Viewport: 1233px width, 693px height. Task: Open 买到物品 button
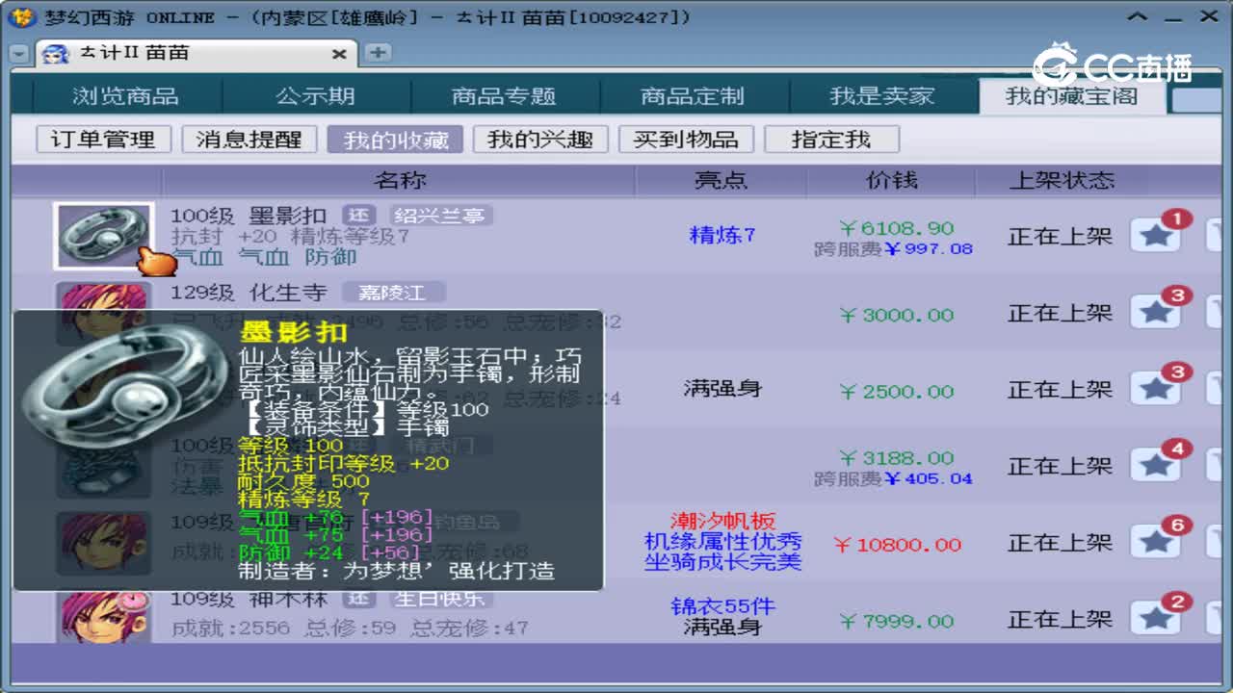(x=686, y=140)
